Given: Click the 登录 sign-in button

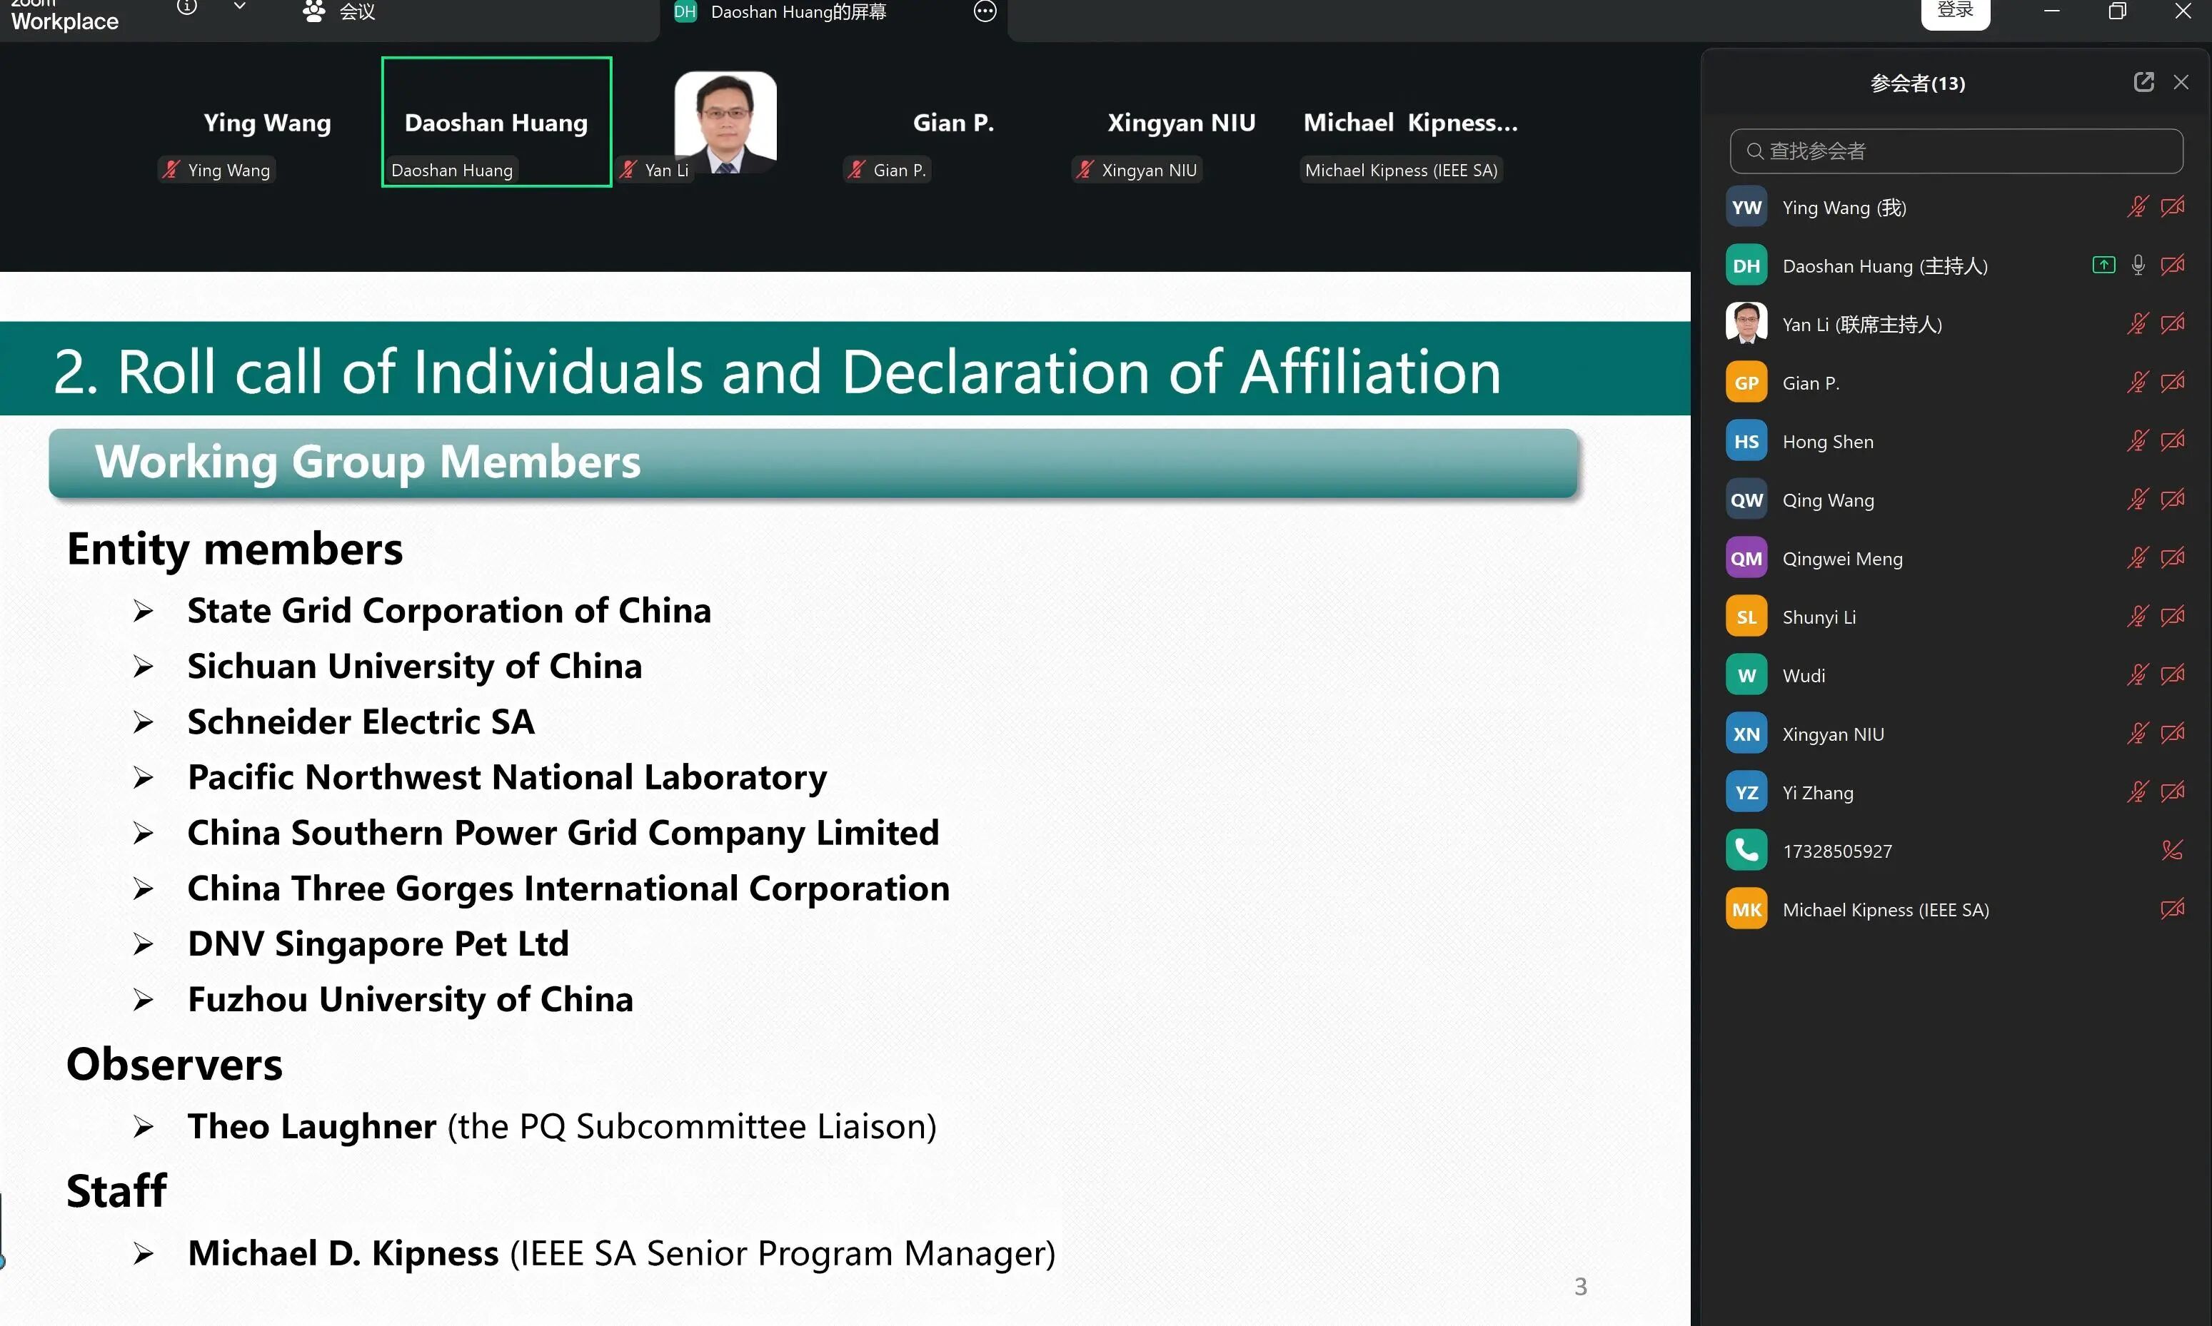Looking at the screenshot, I should 1955,11.
